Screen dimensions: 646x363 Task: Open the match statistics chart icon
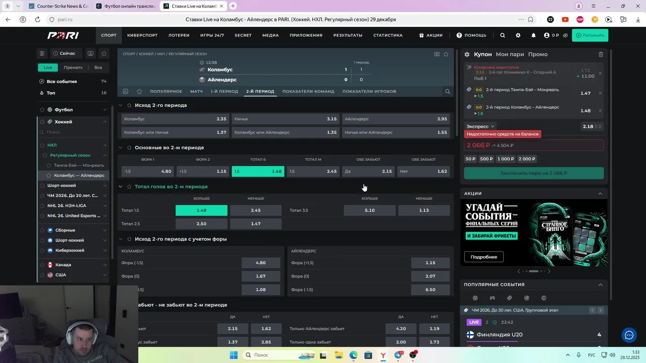coord(125,91)
